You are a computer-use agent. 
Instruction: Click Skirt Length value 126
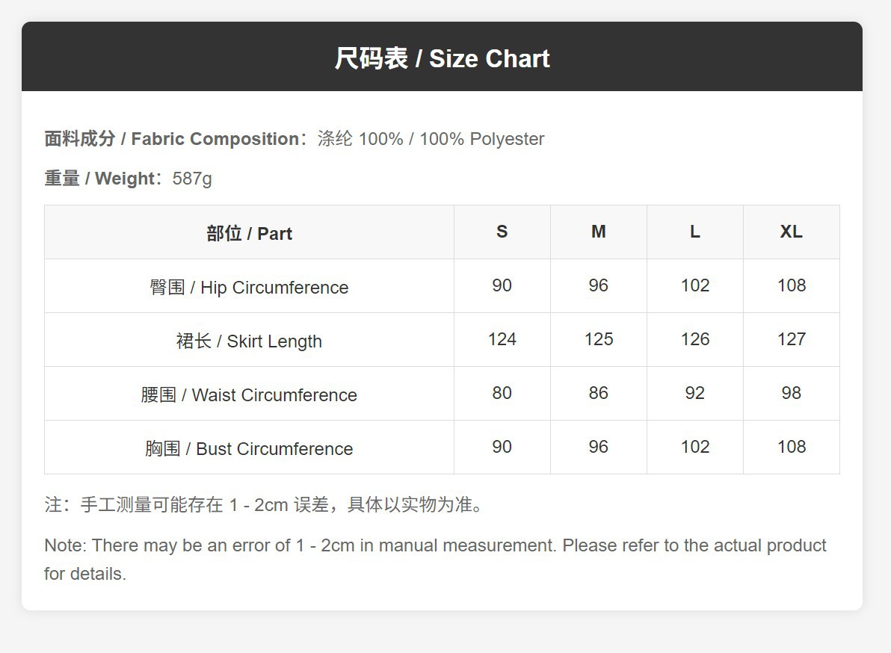point(694,339)
